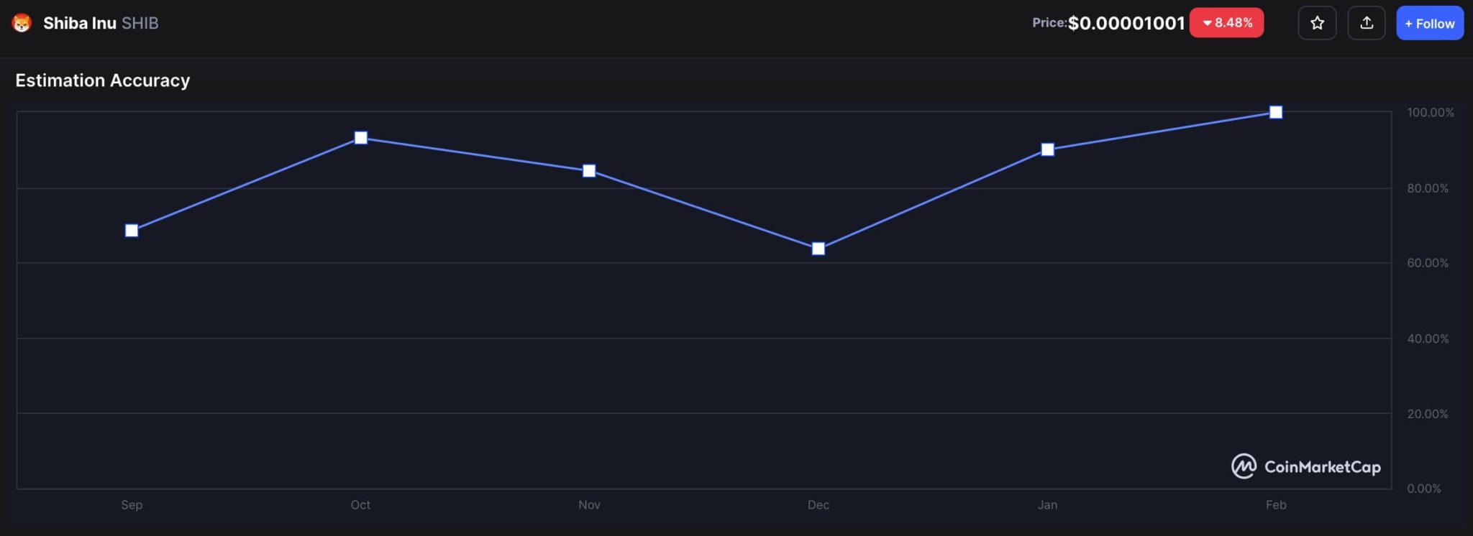Select the Oct data point on chart
1473x536 pixels.
pyautogui.click(x=361, y=138)
